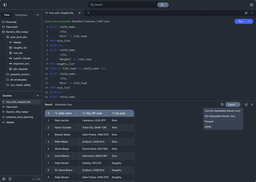Click the # column header
This screenshot has width=256, height=182.
(48, 113)
